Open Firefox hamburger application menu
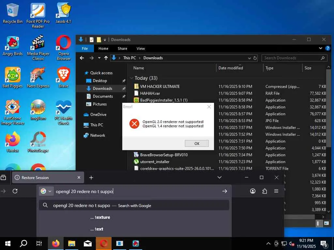Viewport: 334px width, 250px height. click(276, 191)
